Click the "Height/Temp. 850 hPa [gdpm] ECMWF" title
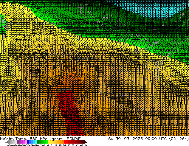 pyautogui.click(x=40, y=139)
